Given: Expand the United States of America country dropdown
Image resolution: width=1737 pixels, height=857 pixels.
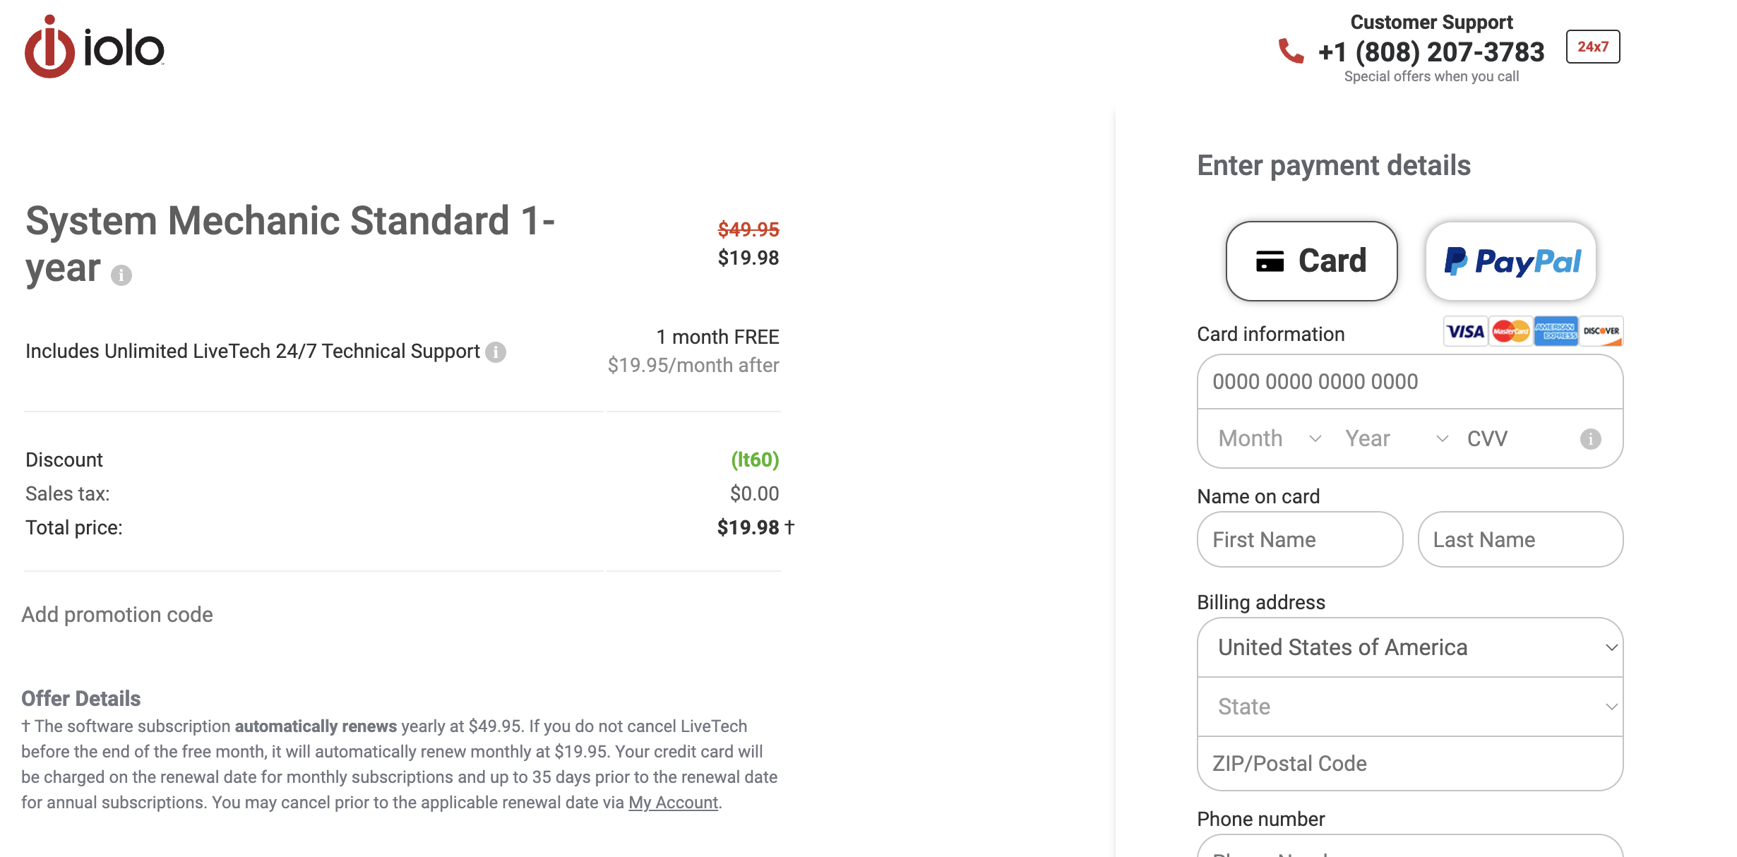Looking at the screenshot, I should coord(1410,647).
